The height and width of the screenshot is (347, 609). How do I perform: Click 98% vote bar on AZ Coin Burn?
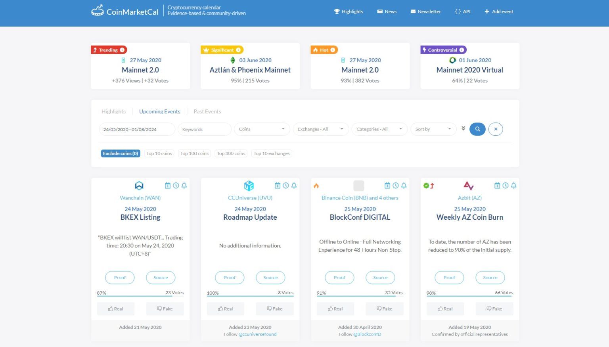[470, 296]
